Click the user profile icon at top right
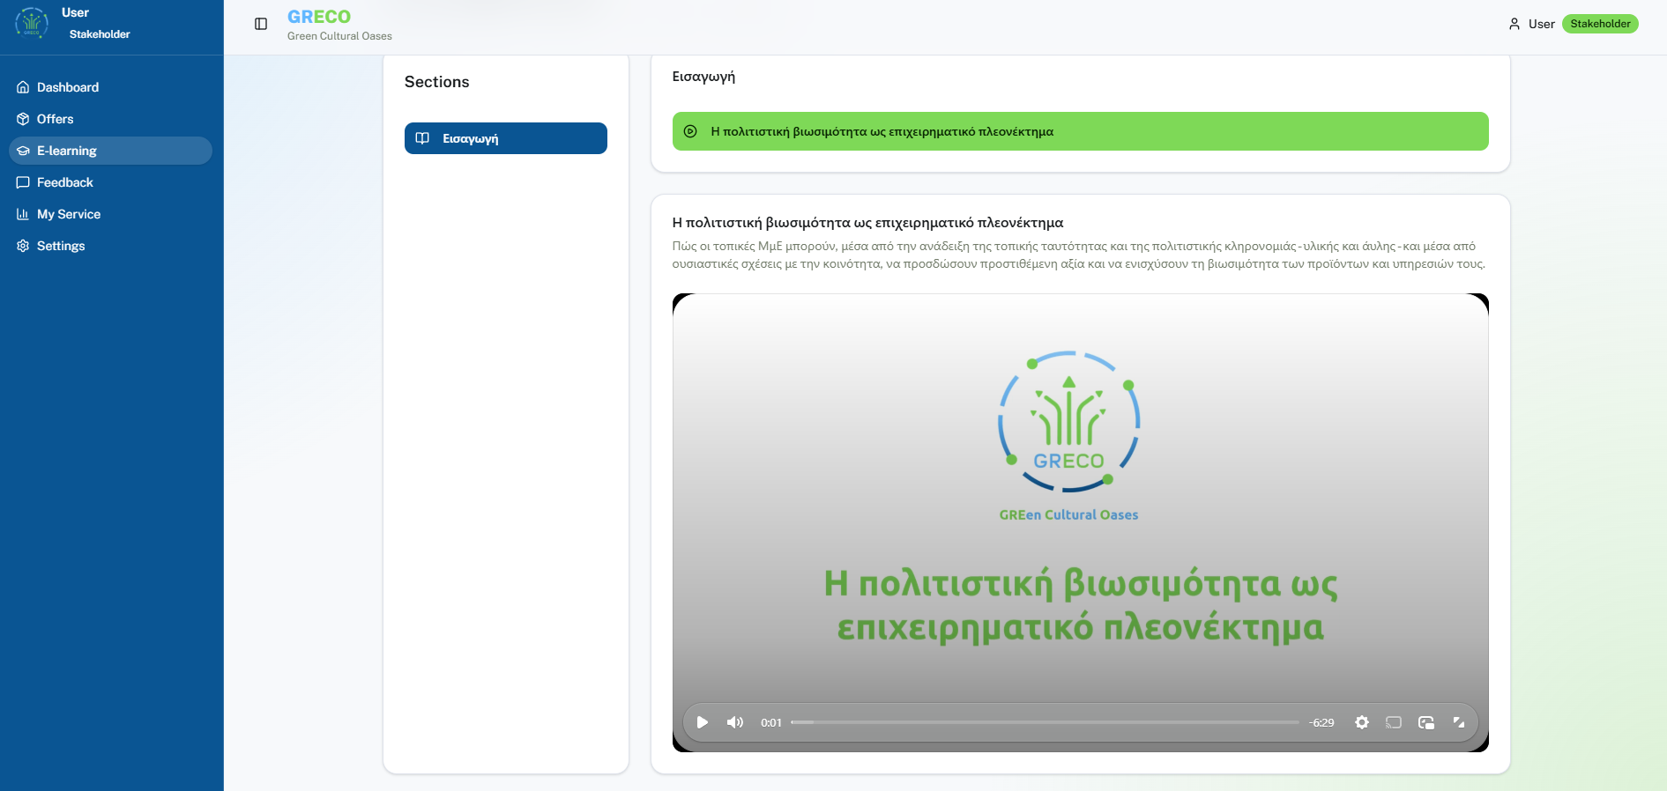1667x791 pixels. (1514, 24)
